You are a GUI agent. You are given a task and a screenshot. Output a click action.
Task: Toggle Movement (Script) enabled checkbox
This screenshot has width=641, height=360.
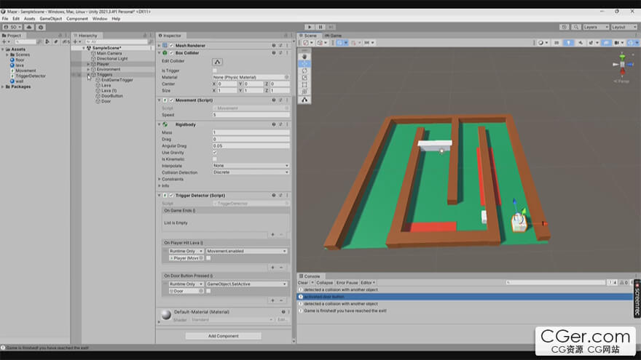coord(171,100)
